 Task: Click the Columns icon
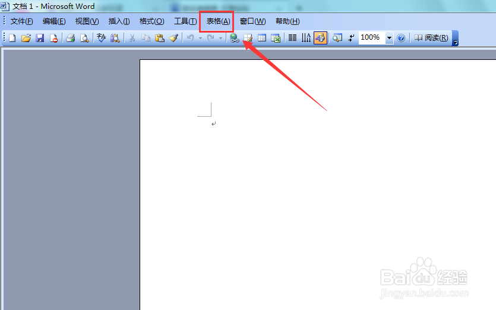tap(292, 38)
